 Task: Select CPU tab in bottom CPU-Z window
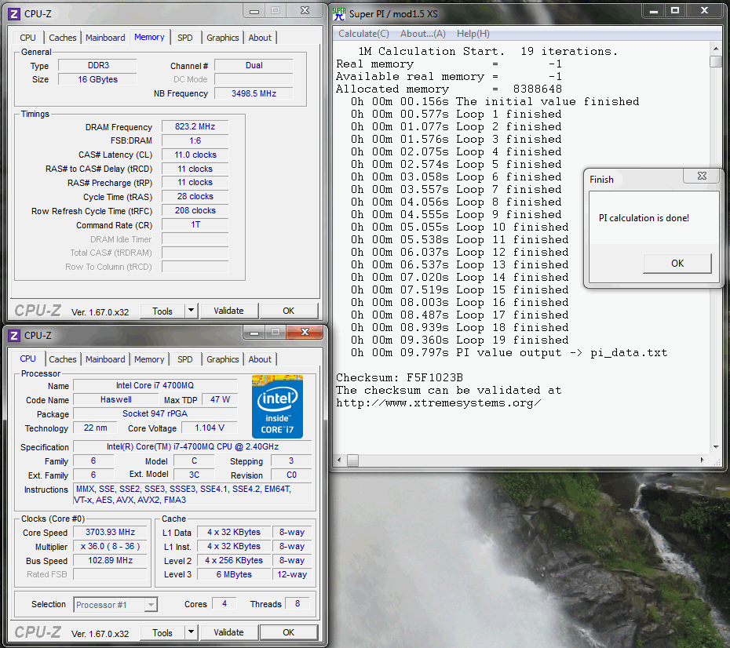[x=27, y=359]
